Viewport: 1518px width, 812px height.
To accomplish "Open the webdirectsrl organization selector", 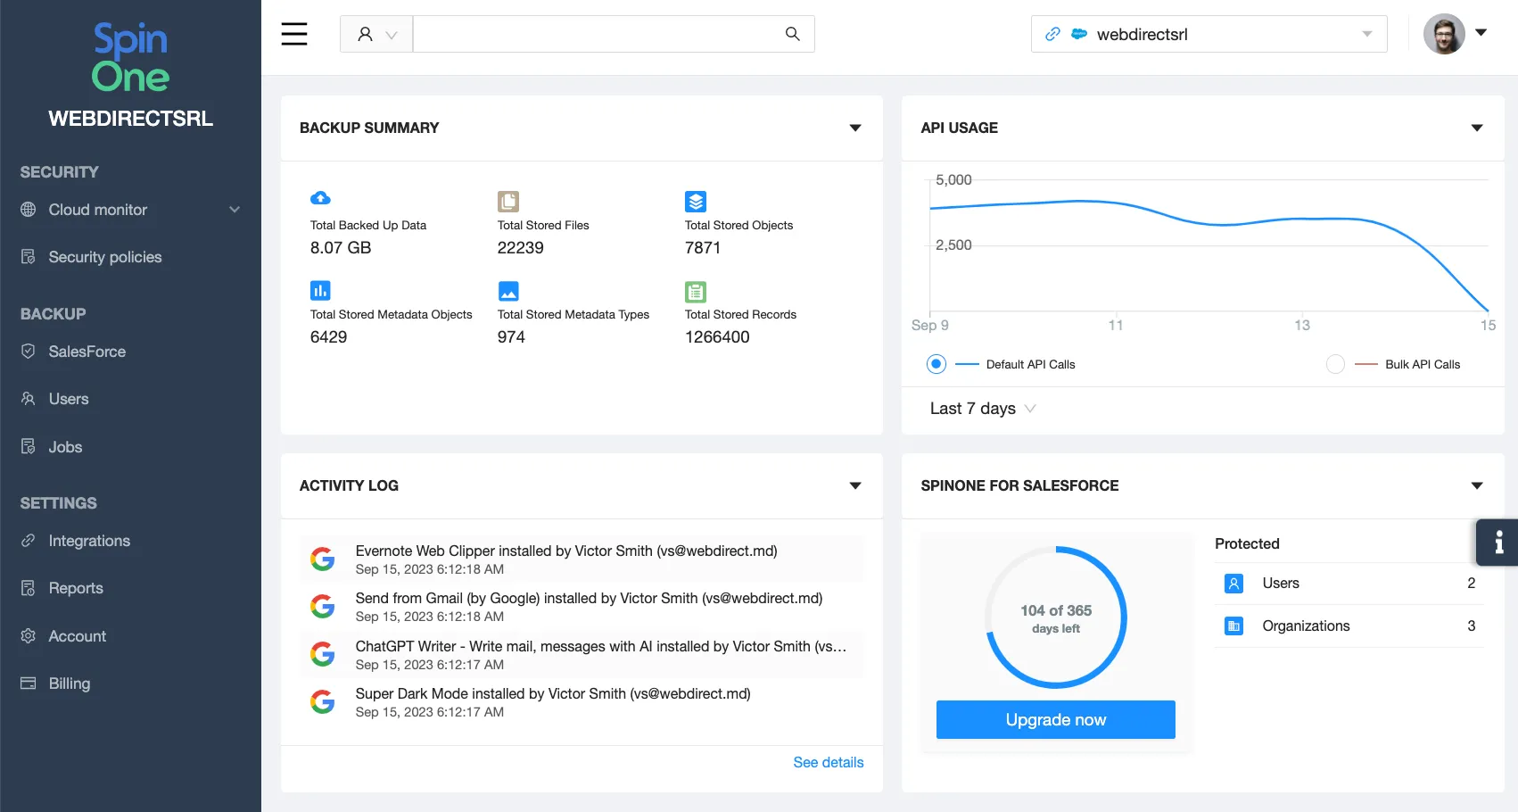I will (1209, 34).
